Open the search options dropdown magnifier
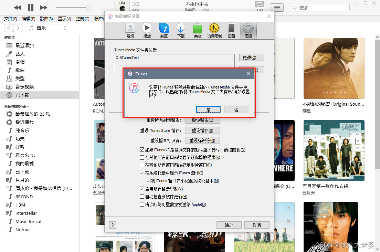The image size is (380, 252). (294, 8)
